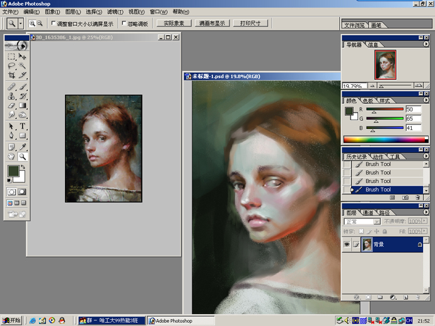This screenshot has width=435, height=326.
Task: Click the Zoom In mode icon
Action: coord(32,23)
